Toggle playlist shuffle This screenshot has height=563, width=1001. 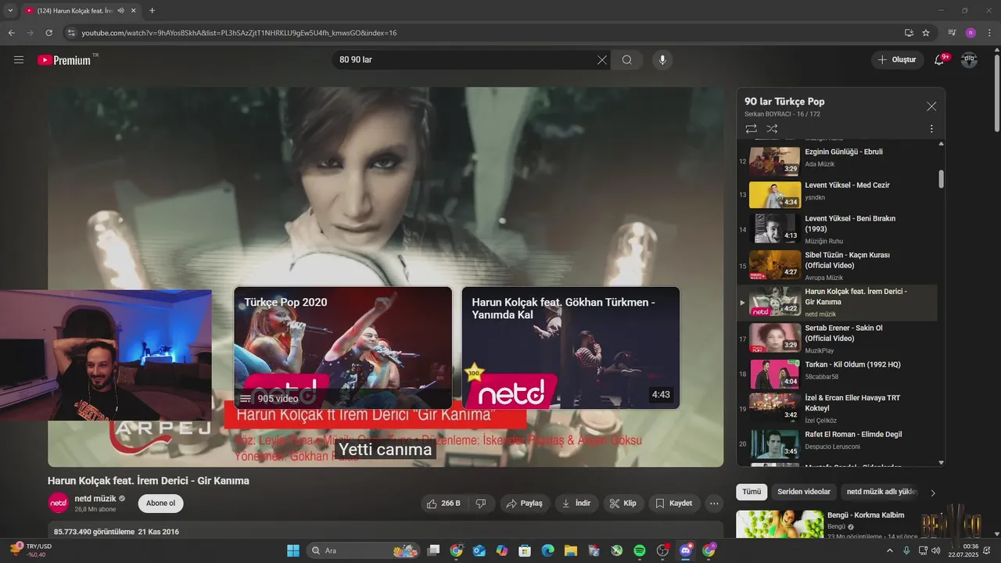point(772,129)
